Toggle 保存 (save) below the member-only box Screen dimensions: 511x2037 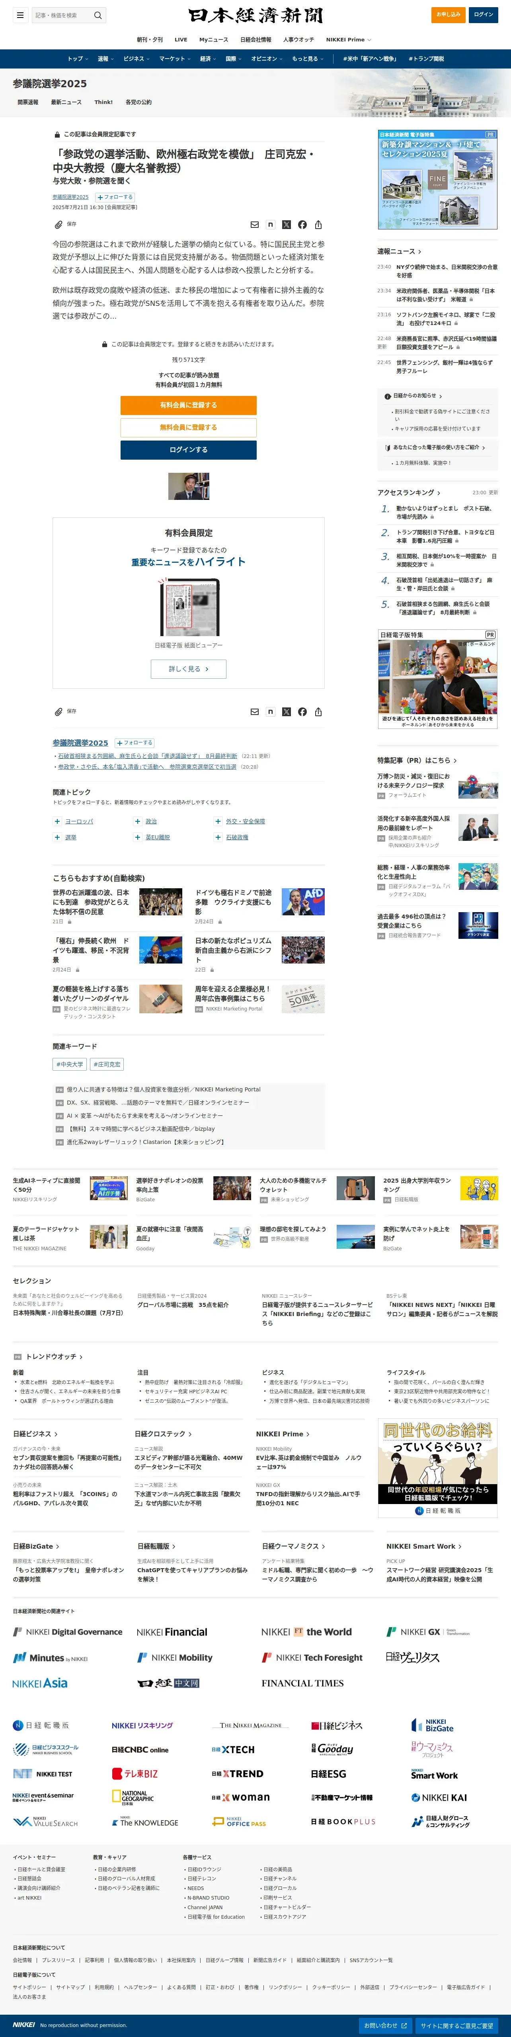point(66,712)
